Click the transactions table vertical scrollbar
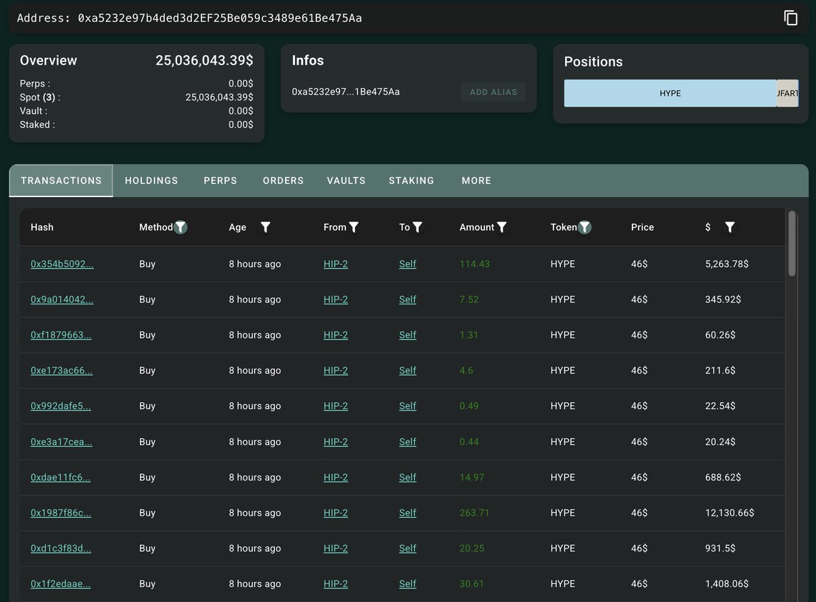 pos(792,243)
